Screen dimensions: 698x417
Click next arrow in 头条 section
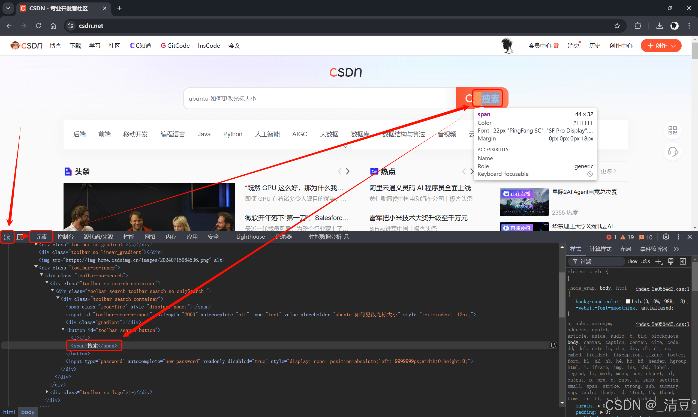348,171
